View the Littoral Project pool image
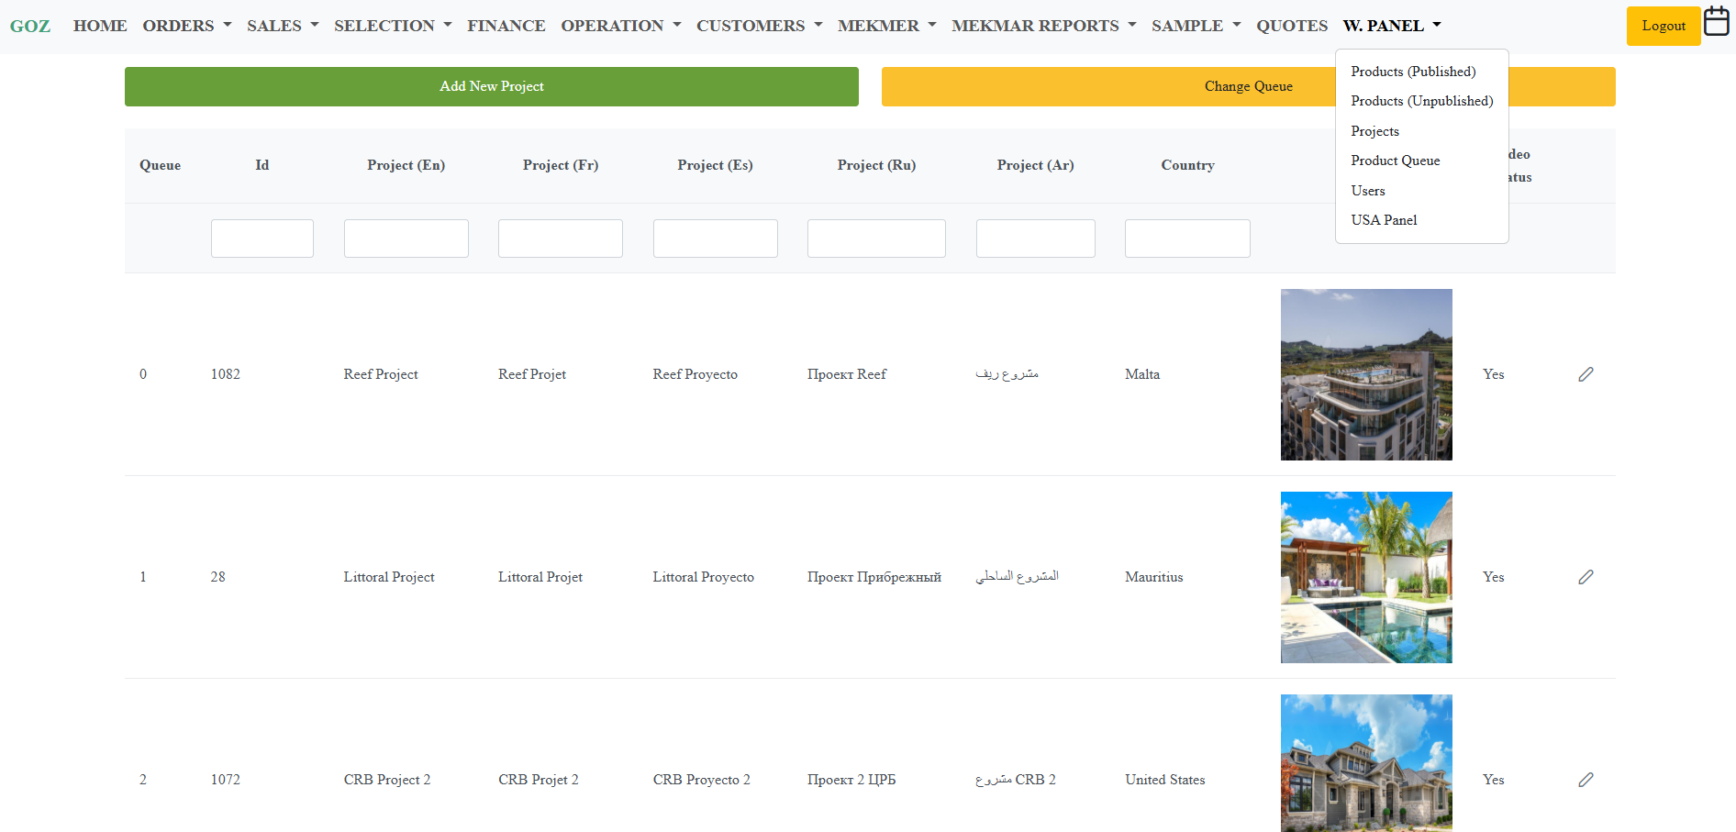The image size is (1736, 832). pyautogui.click(x=1365, y=577)
